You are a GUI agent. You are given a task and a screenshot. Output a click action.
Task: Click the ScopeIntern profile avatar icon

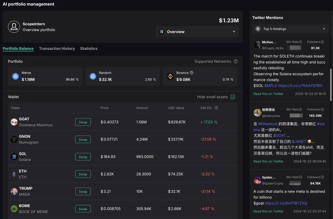14,27
